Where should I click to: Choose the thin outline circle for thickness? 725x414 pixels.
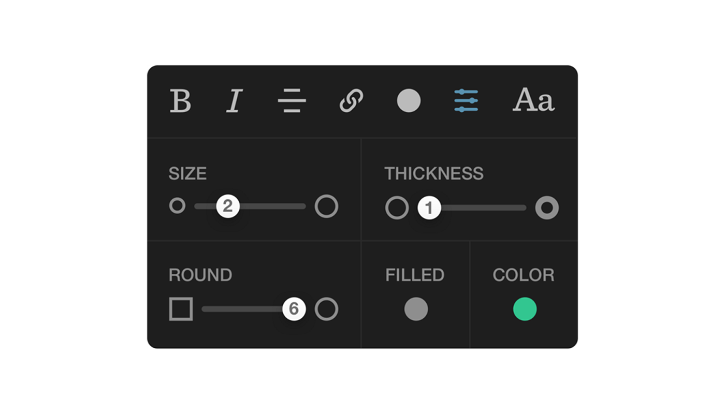tap(397, 208)
